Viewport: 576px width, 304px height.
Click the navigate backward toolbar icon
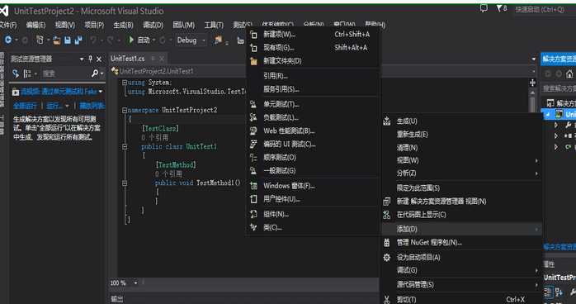(x=7, y=40)
